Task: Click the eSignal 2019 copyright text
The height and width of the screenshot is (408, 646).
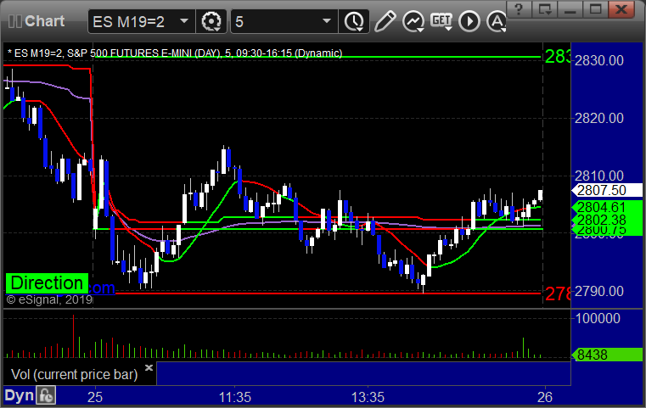Action: [49, 299]
